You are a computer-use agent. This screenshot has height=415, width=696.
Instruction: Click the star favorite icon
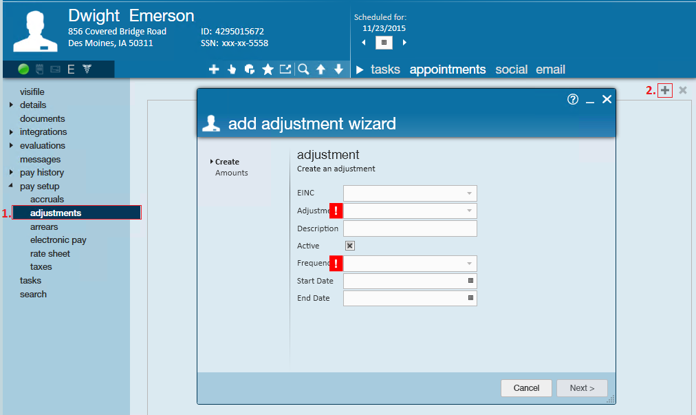click(268, 69)
